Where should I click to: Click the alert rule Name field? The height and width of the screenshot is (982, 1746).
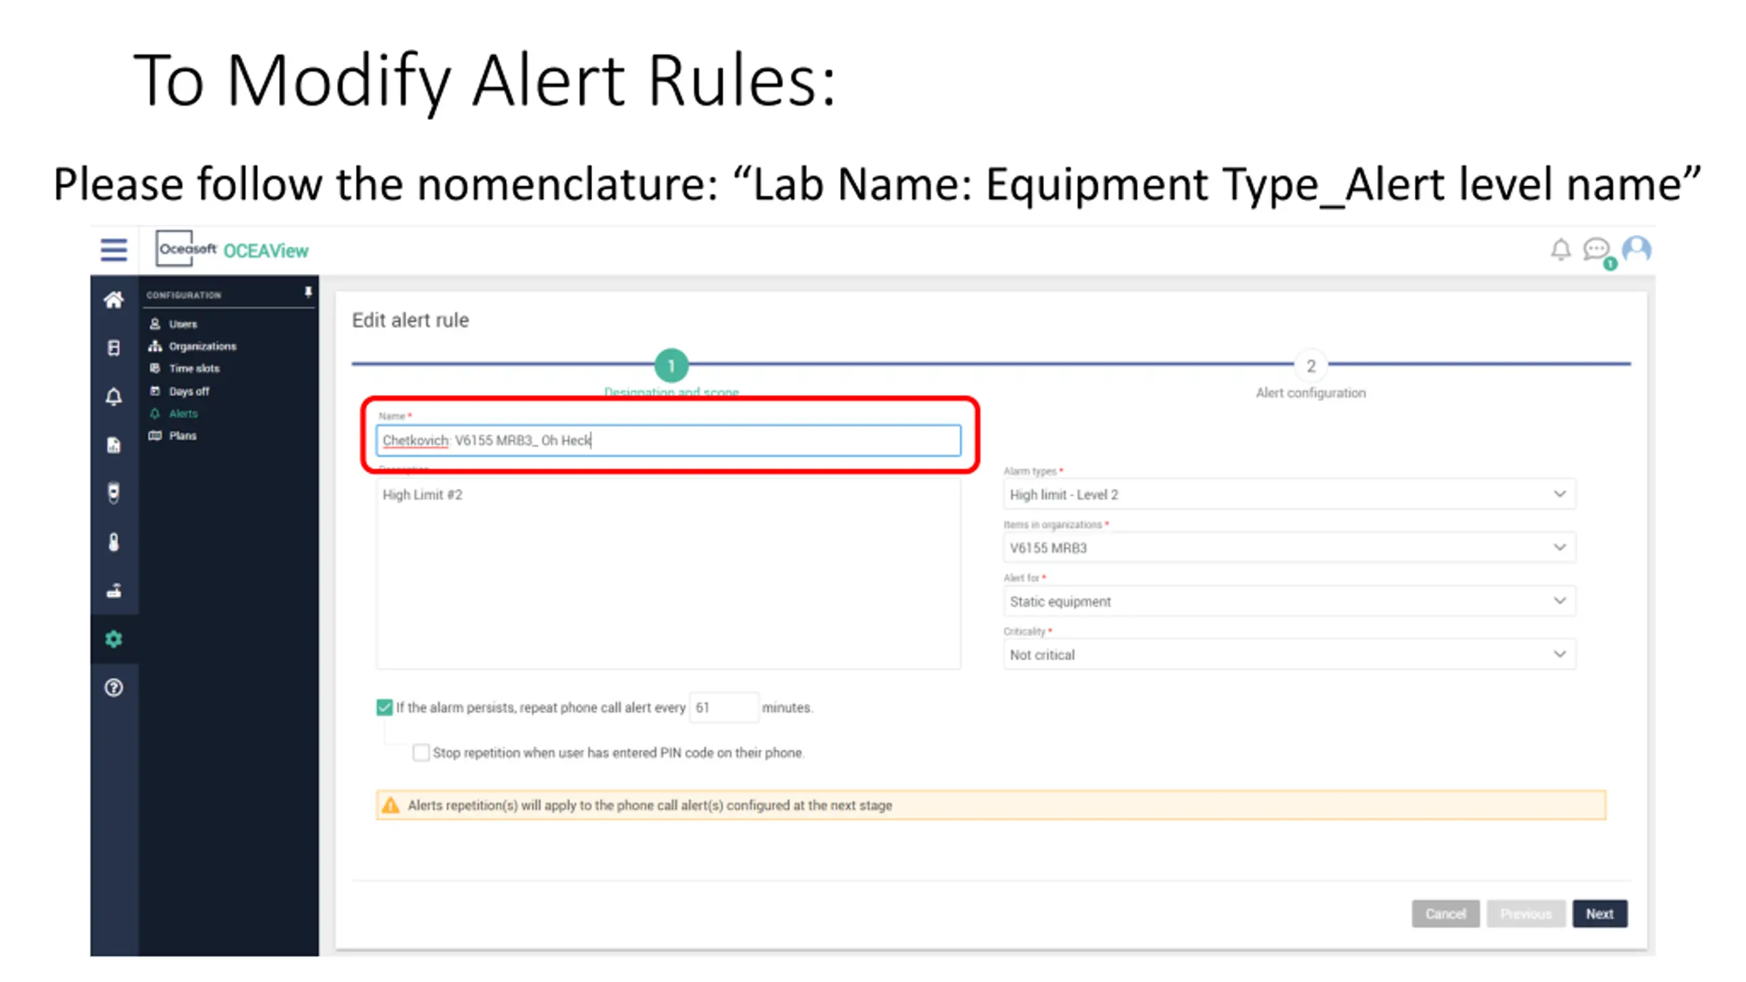point(668,441)
